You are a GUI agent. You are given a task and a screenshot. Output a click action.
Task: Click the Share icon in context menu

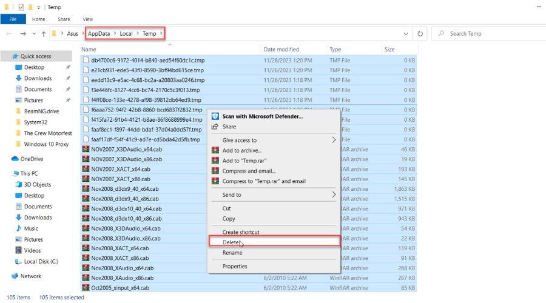tap(215, 127)
